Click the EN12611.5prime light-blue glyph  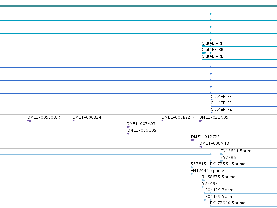[222, 154]
